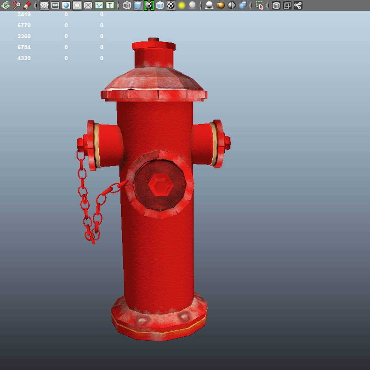
Task: Enable use all lights yellow icon
Action: 182,5
